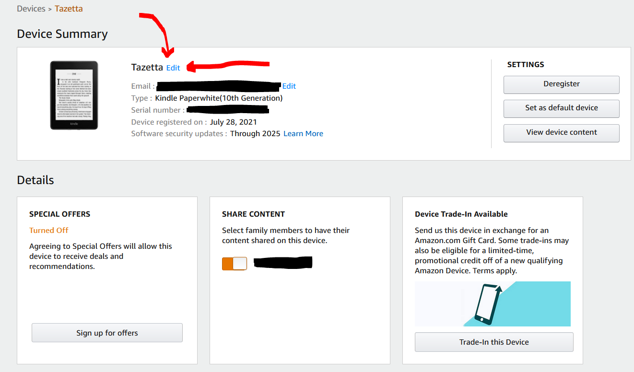This screenshot has height=372, width=634.
Task: Click the redacted family member name
Action: [283, 263]
